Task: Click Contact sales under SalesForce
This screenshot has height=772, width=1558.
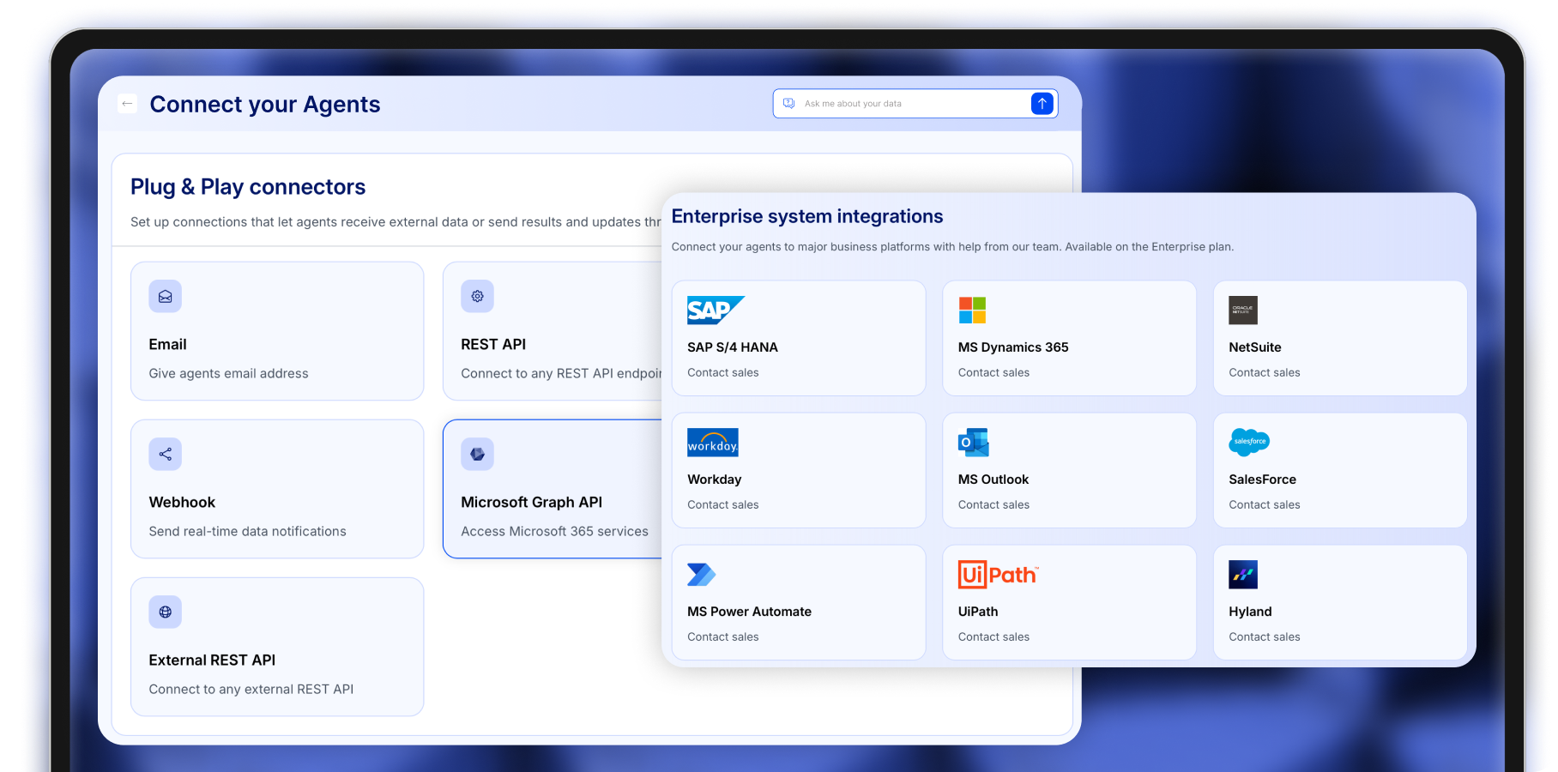Action: pos(1265,504)
